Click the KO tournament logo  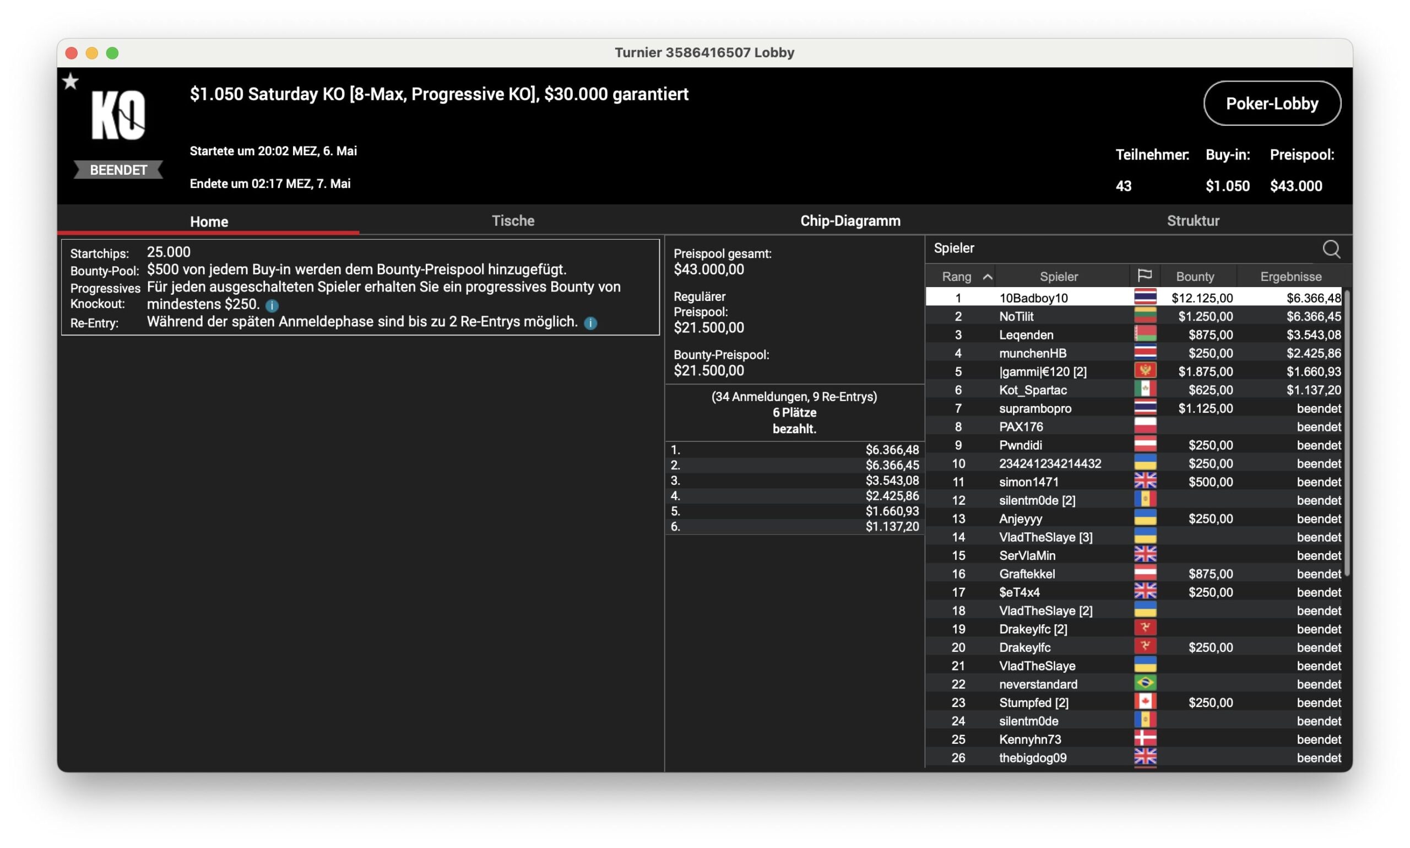118,114
